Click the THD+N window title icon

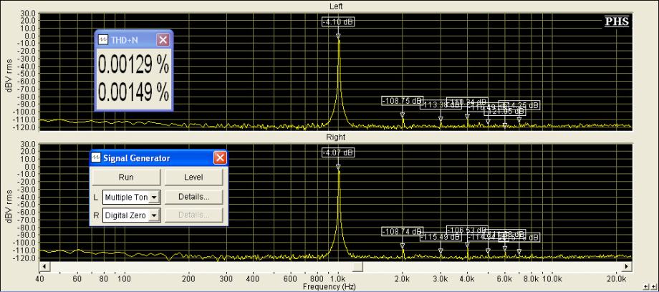[x=103, y=40]
